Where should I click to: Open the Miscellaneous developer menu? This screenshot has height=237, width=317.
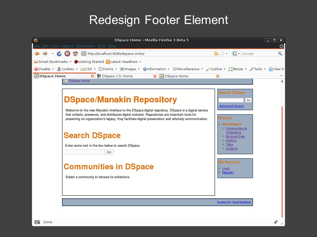[188, 69]
